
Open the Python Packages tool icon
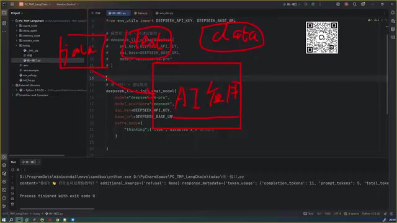4,173
